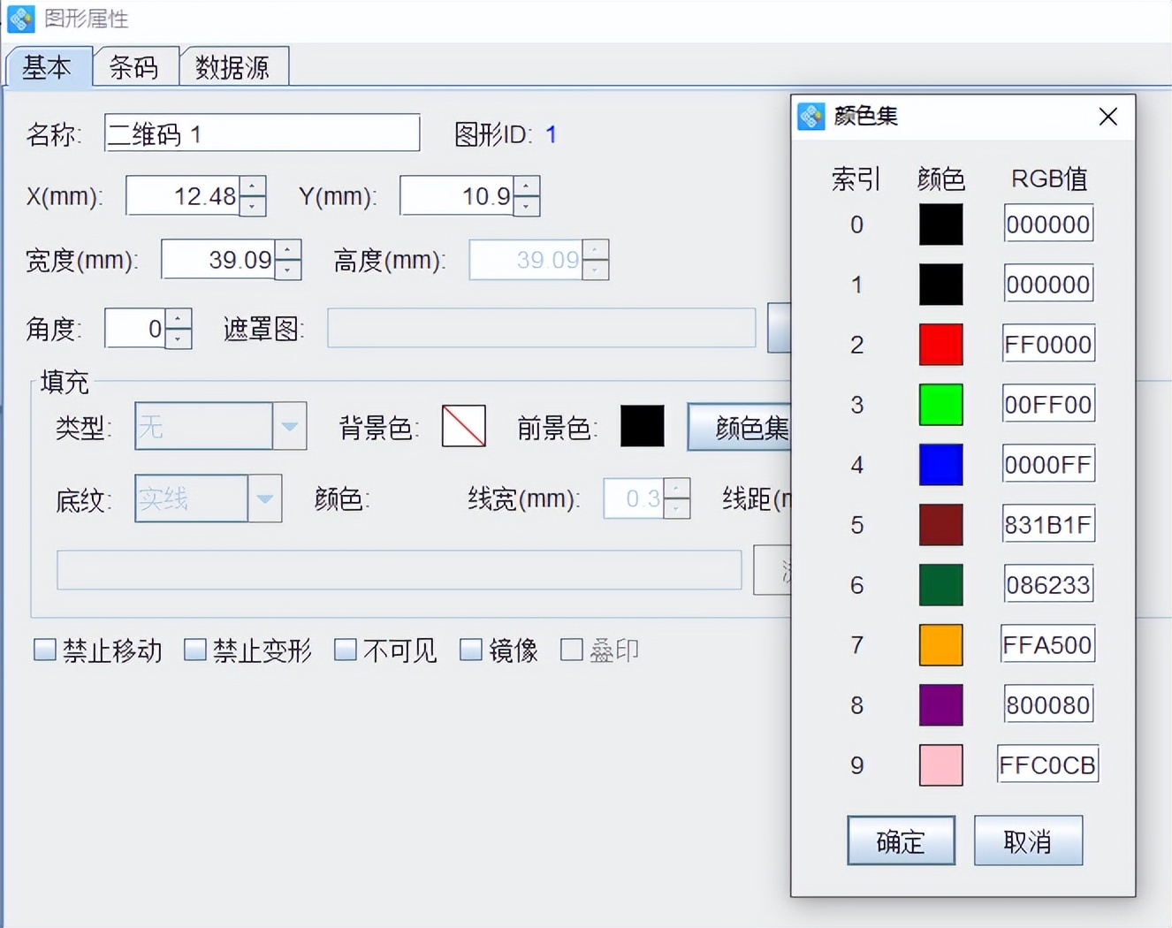Click the 确定 button in the color set dialog
The height and width of the screenshot is (928, 1172).
[901, 841]
